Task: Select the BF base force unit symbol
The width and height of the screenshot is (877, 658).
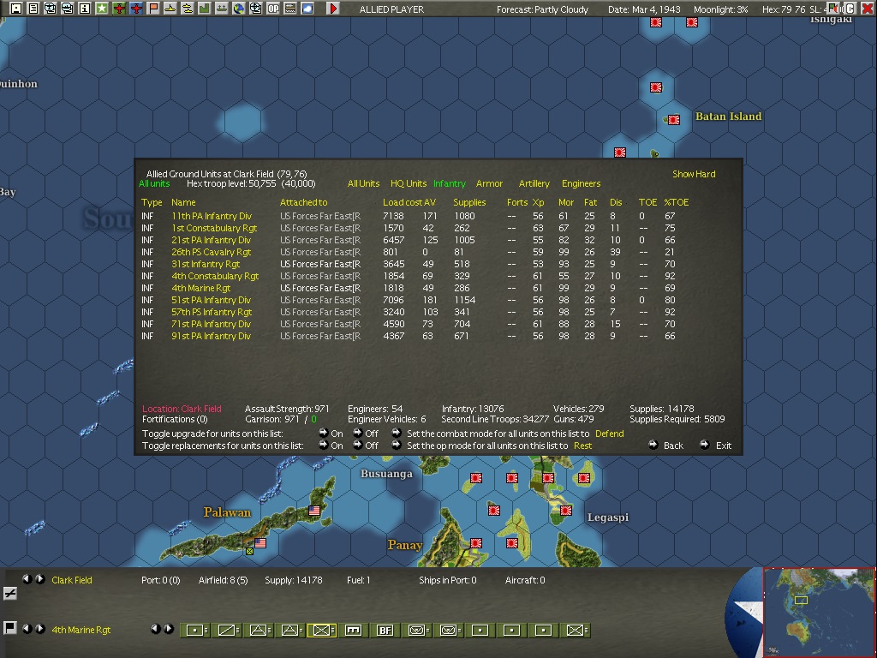Action: (x=385, y=630)
